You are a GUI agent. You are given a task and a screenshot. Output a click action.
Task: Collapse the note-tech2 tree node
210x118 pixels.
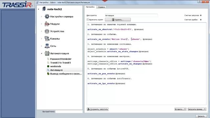tap(39, 9)
